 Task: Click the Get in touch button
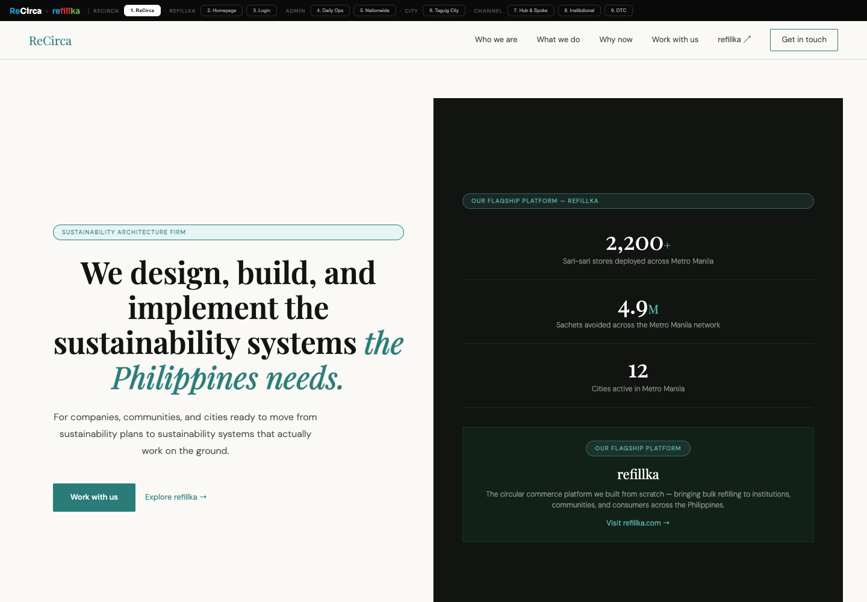(x=804, y=40)
